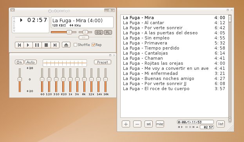
Task: Select 'La Fuga - Tiempo perdido' track
Action: point(174,48)
